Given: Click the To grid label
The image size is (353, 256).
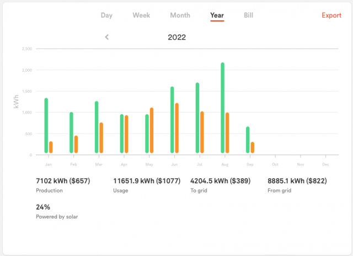Looking at the screenshot, I should [199, 191].
